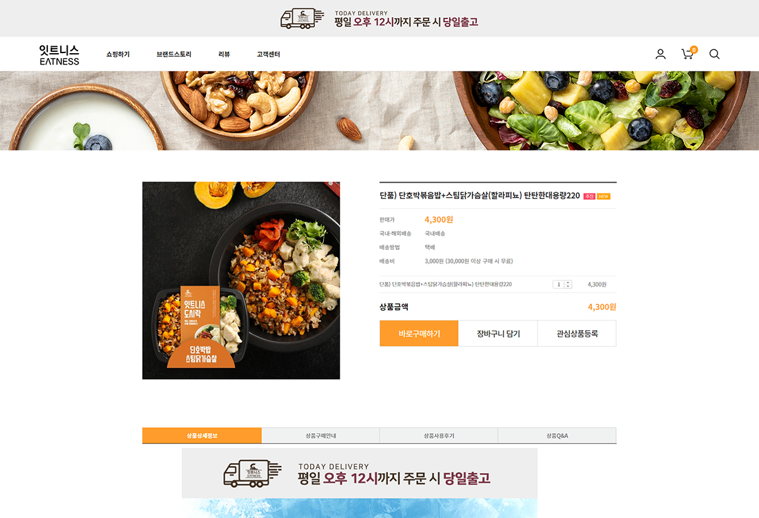759x518 pixels.
Task: Click the EATNESS logo
Action: pyautogui.click(x=59, y=54)
